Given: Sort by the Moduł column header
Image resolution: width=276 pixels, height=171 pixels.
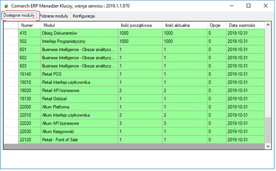Looking at the screenshot, I should point(79,25).
